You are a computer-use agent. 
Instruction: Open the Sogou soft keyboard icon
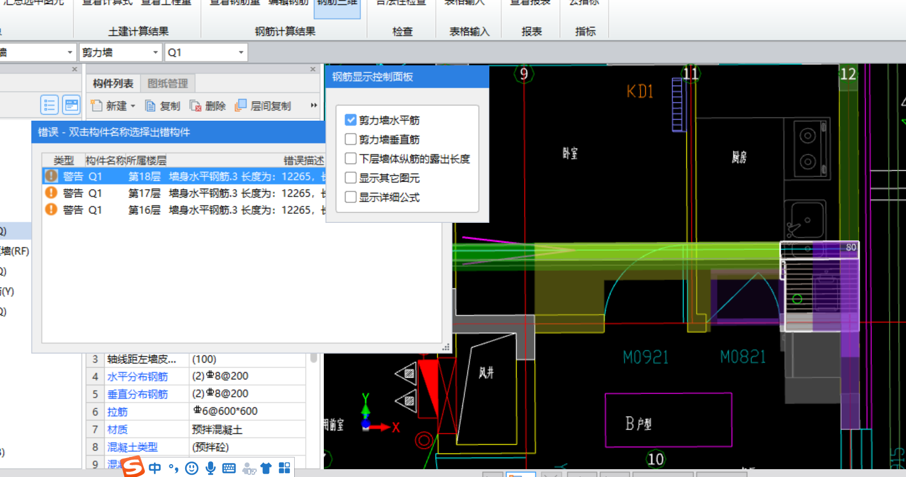[x=229, y=468]
